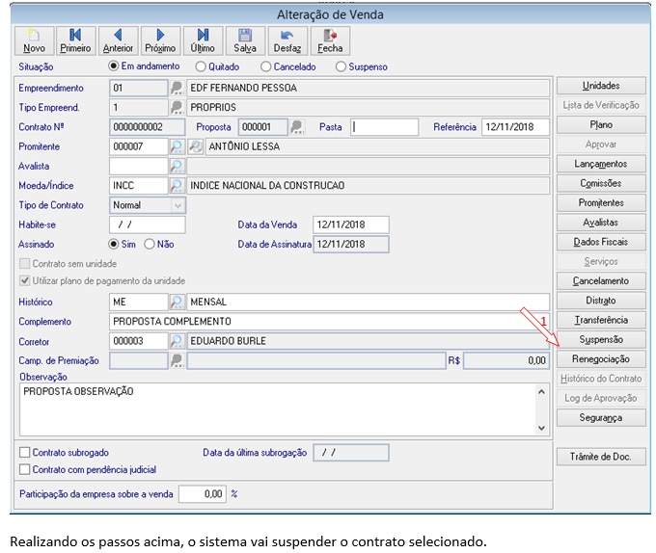Viewport: 656px width, 553px height.
Task: Search Promitente with first magnifier icon
Action: click(177, 146)
